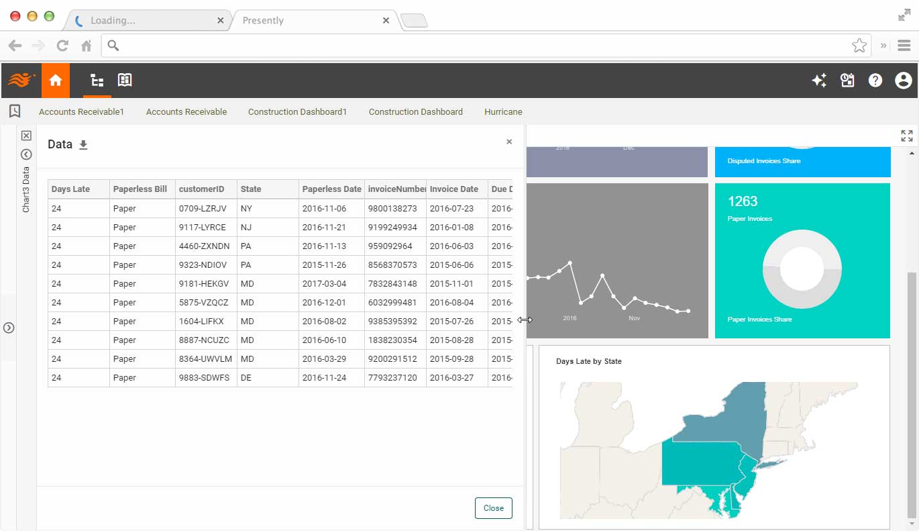Click the browser forward arrow
Image resolution: width=919 pixels, height=531 pixels.
pos(38,46)
